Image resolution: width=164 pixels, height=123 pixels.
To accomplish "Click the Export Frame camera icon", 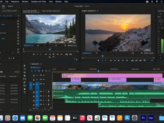I will coord(140,60).
